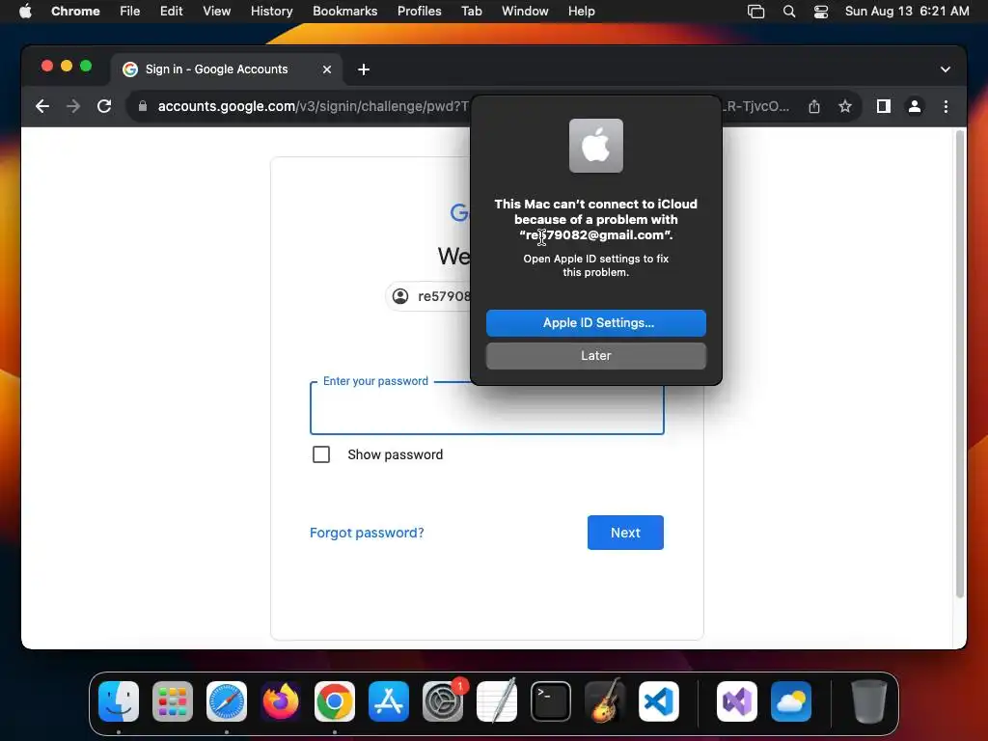Open the View menu

217,12
